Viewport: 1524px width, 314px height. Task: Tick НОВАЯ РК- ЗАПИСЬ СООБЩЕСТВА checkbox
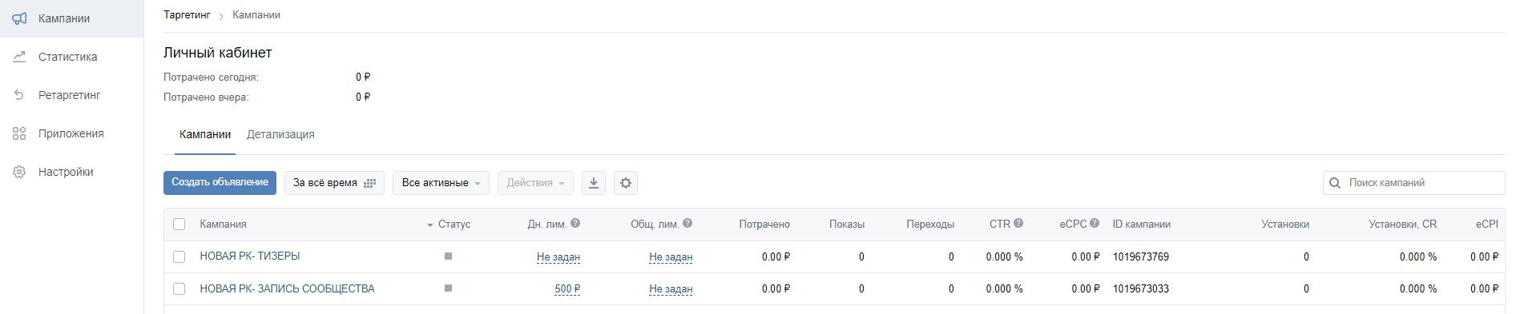179,288
